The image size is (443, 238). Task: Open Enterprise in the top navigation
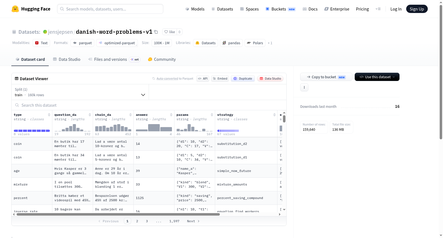[x=337, y=9]
